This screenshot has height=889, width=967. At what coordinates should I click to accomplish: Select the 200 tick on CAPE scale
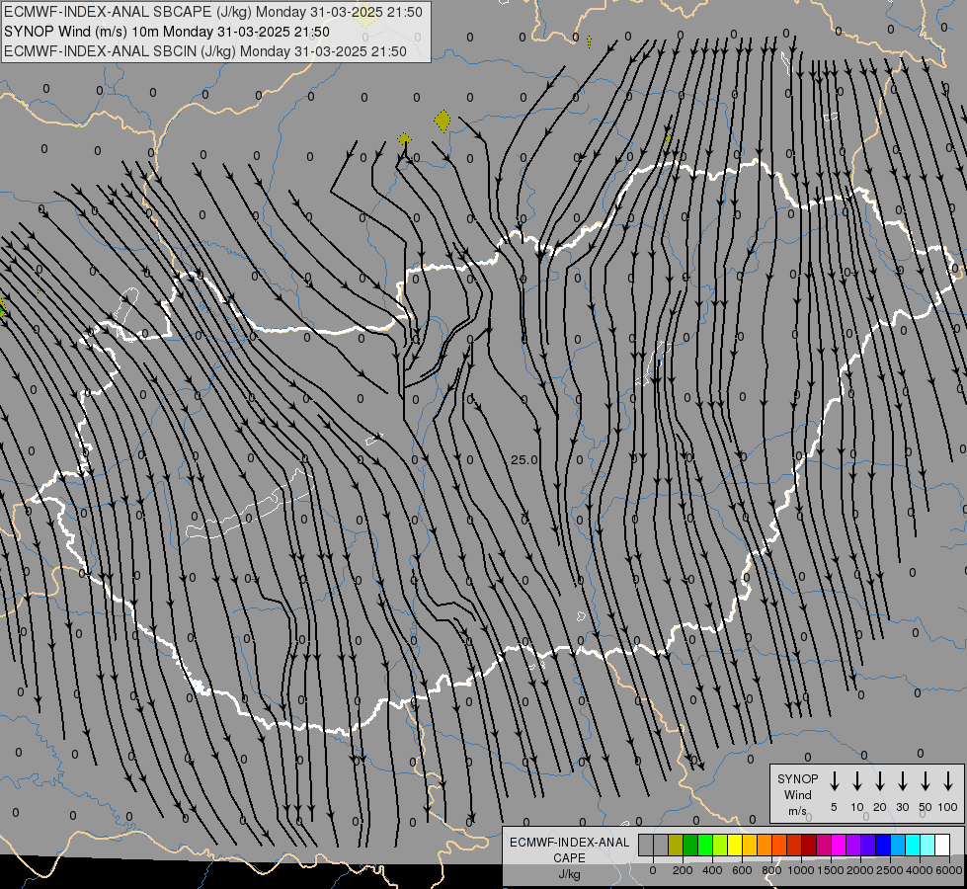point(683,870)
